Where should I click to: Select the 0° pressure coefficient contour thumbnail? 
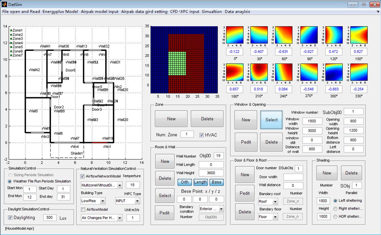(234, 35)
